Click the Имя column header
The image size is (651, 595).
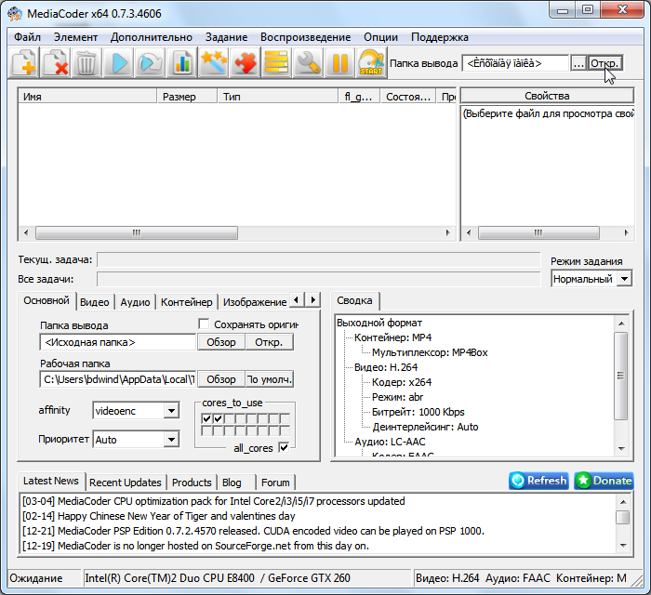coord(87,97)
